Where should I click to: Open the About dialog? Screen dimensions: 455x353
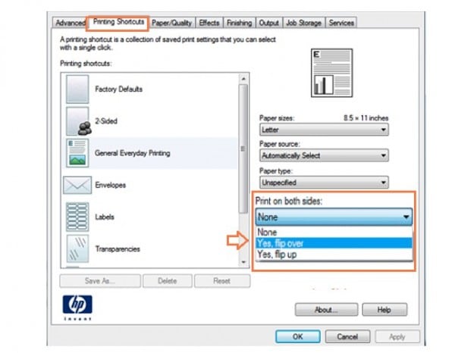pos(326,310)
